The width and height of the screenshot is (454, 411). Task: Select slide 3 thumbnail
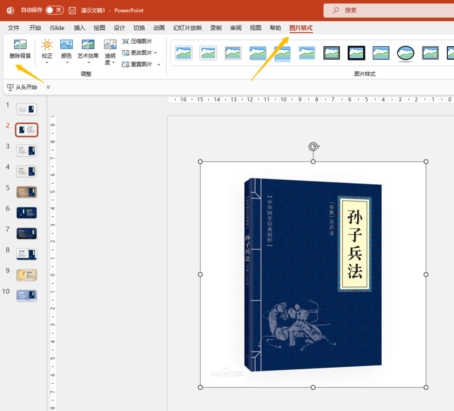[26, 151]
